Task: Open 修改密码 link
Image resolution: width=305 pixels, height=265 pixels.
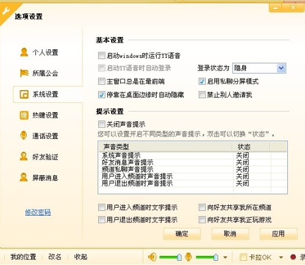Action: pos(38,212)
